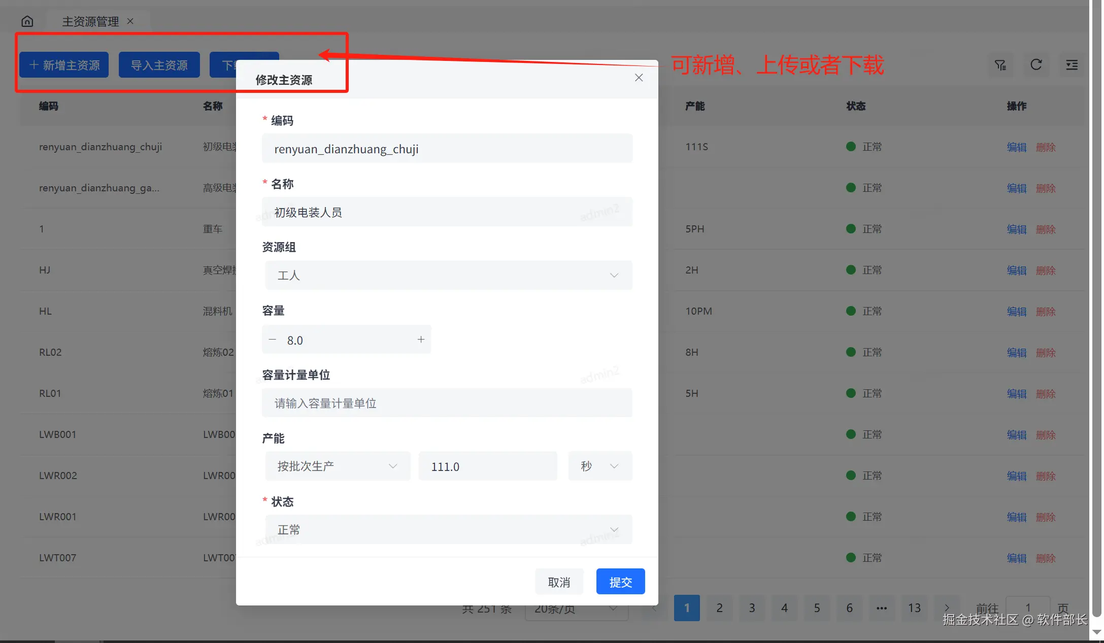The height and width of the screenshot is (643, 1104).
Task: Click 删除 link for the HL row
Action: click(1046, 312)
